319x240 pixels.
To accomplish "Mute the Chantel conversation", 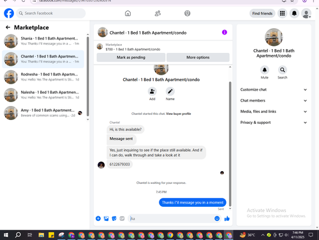I will click(265, 70).
